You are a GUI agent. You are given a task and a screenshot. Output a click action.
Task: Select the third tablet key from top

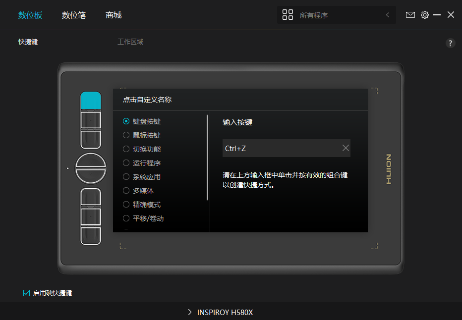coord(91,139)
